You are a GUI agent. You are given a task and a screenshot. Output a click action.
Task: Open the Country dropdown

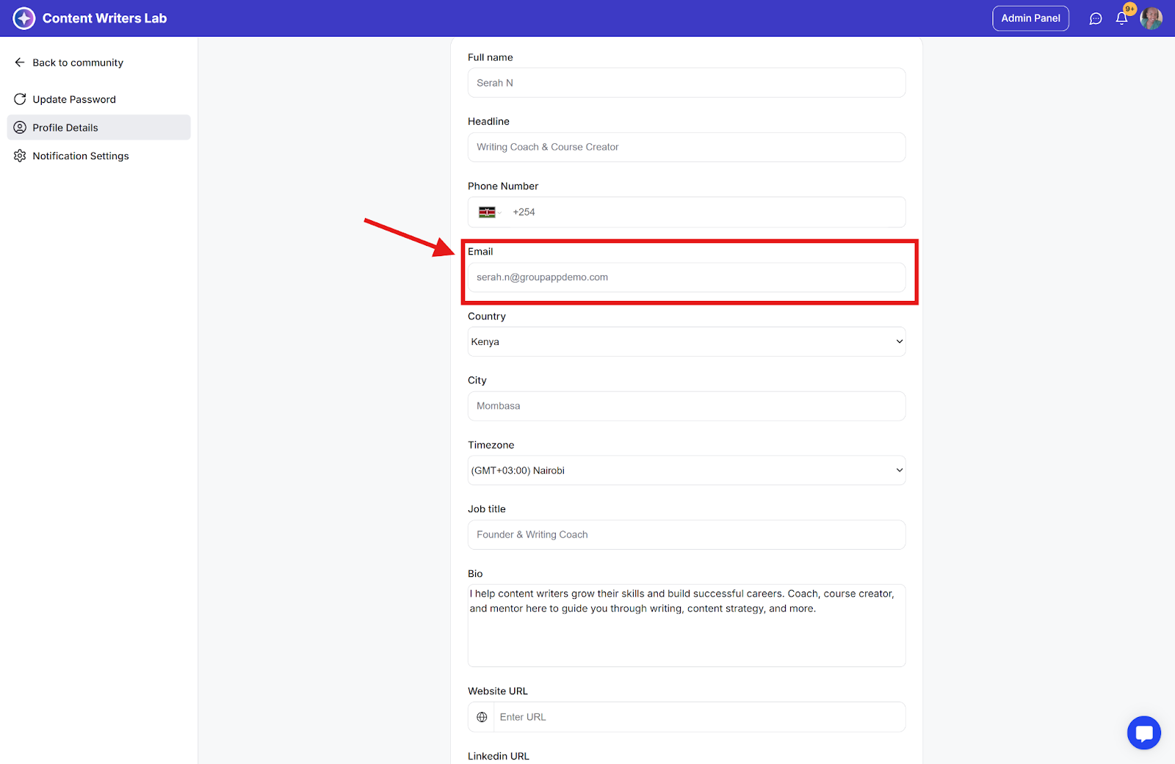pyautogui.click(x=687, y=342)
